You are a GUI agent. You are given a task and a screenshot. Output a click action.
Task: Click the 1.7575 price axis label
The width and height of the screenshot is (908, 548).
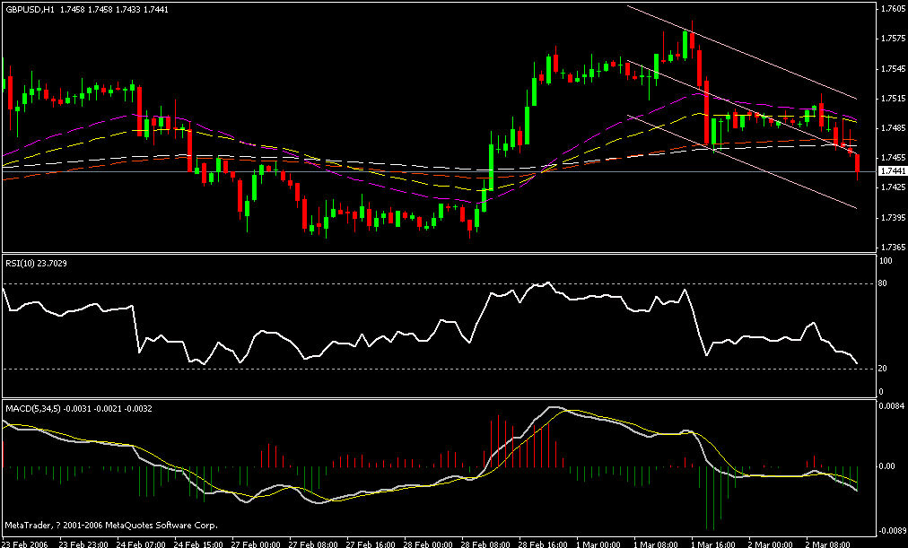[x=892, y=39]
